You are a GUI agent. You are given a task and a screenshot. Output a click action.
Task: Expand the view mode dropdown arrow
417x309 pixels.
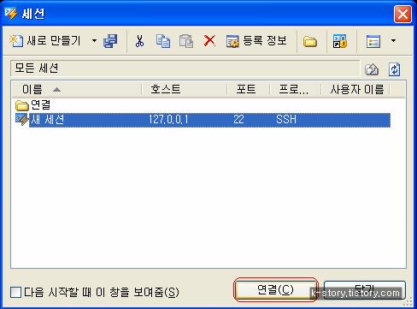point(393,41)
